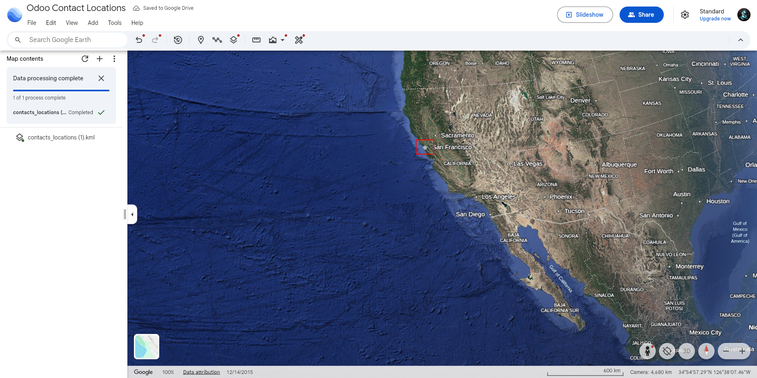Collapse the toolbar with the up chevron
The image size is (757, 378).
pyautogui.click(x=741, y=40)
